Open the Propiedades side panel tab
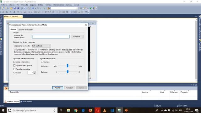Image resolution: width=201 pixels, height=113 pixels. [200, 45]
